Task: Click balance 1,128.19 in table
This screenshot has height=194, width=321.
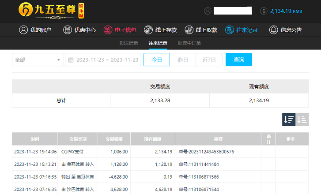Action: 163,164
